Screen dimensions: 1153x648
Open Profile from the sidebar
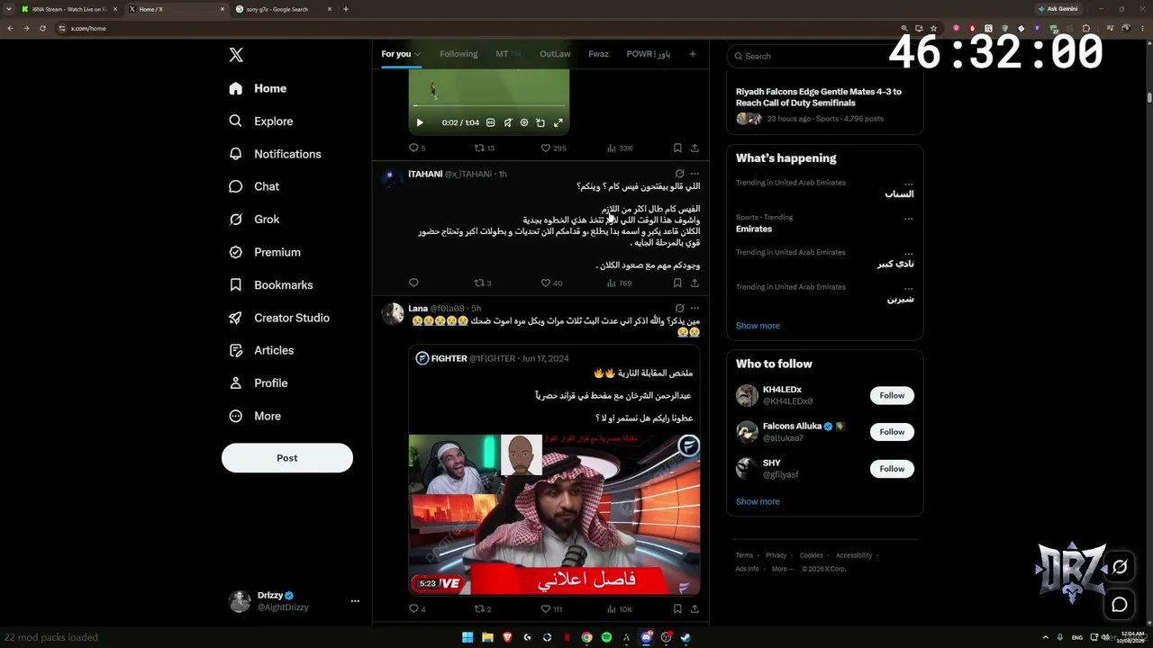point(258,383)
